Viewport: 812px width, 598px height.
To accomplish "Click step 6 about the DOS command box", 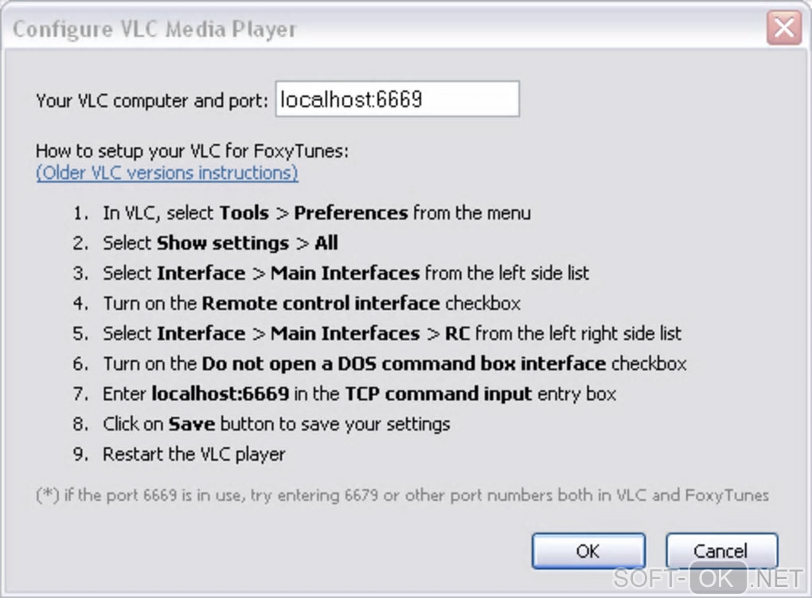I will tap(394, 363).
